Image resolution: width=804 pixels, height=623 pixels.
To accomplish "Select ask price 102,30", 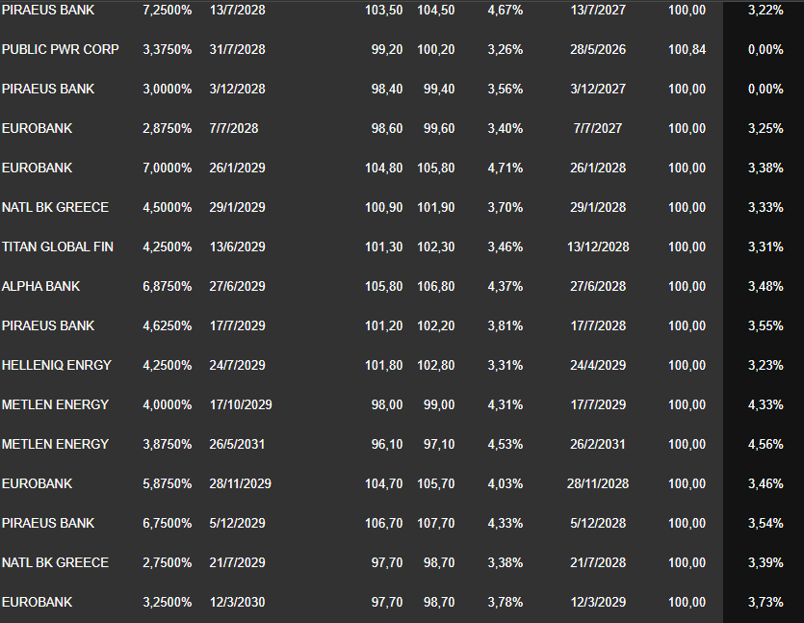I will tap(436, 247).
